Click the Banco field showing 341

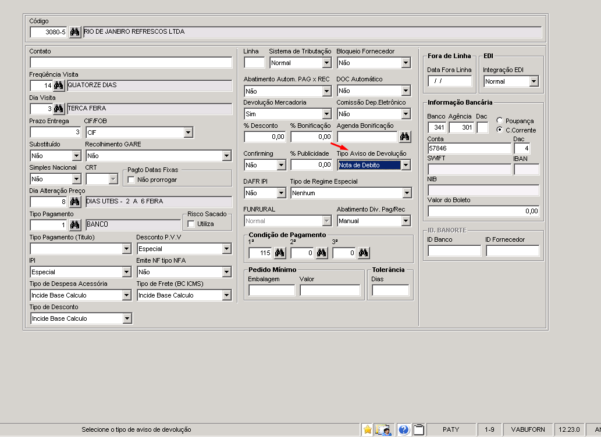[x=438, y=127]
